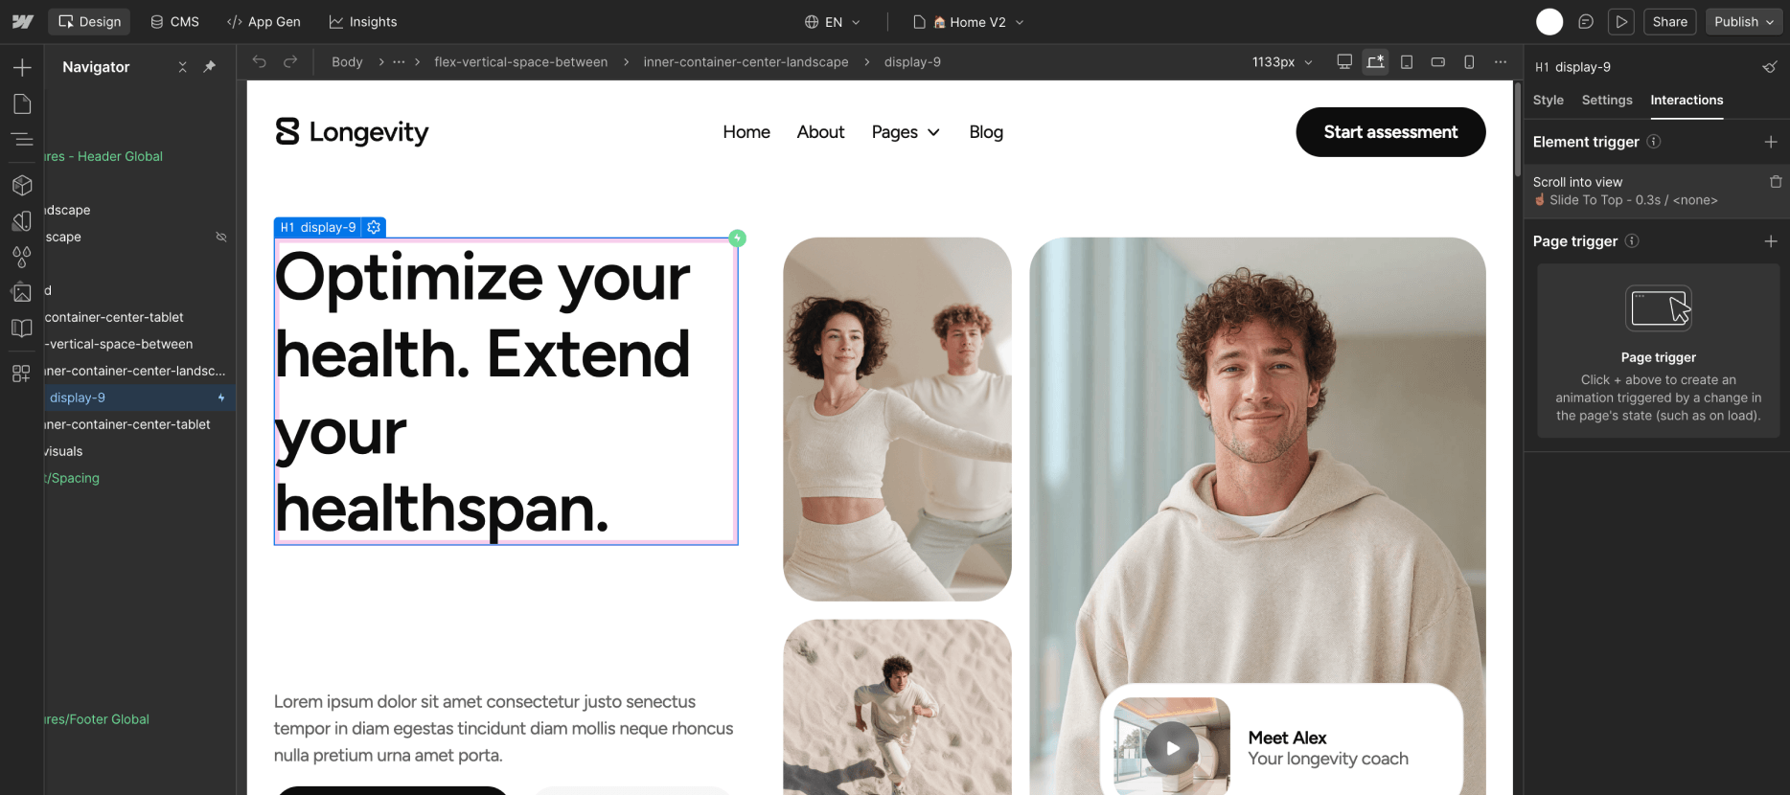Open display-9 element settings gear
This screenshot has height=795, width=1790.
[x=374, y=227]
